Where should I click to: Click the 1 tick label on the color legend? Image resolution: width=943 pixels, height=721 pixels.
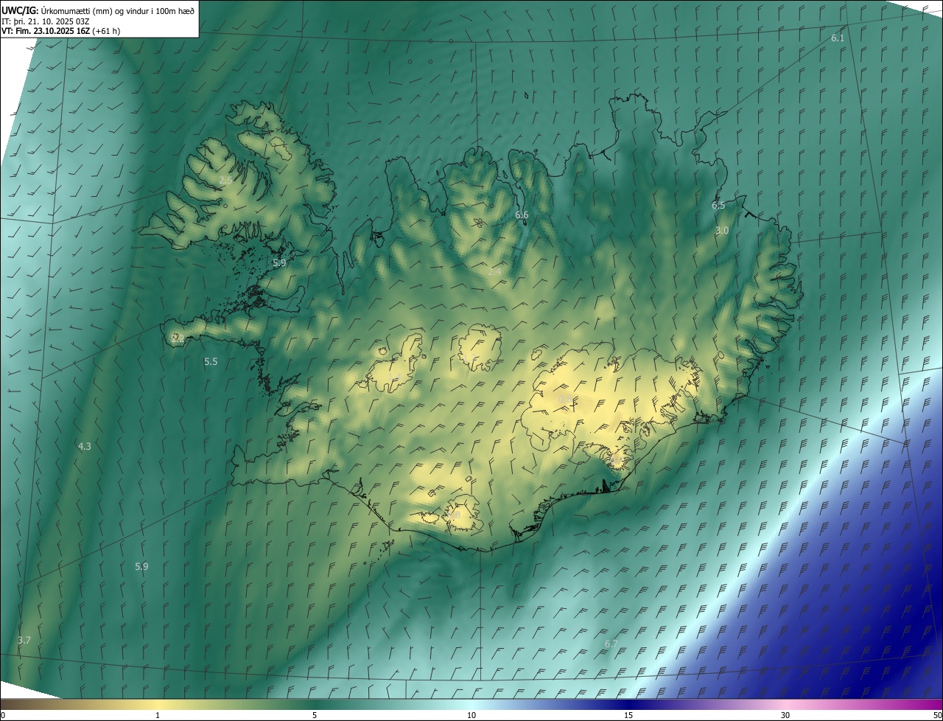[x=158, y=715]
